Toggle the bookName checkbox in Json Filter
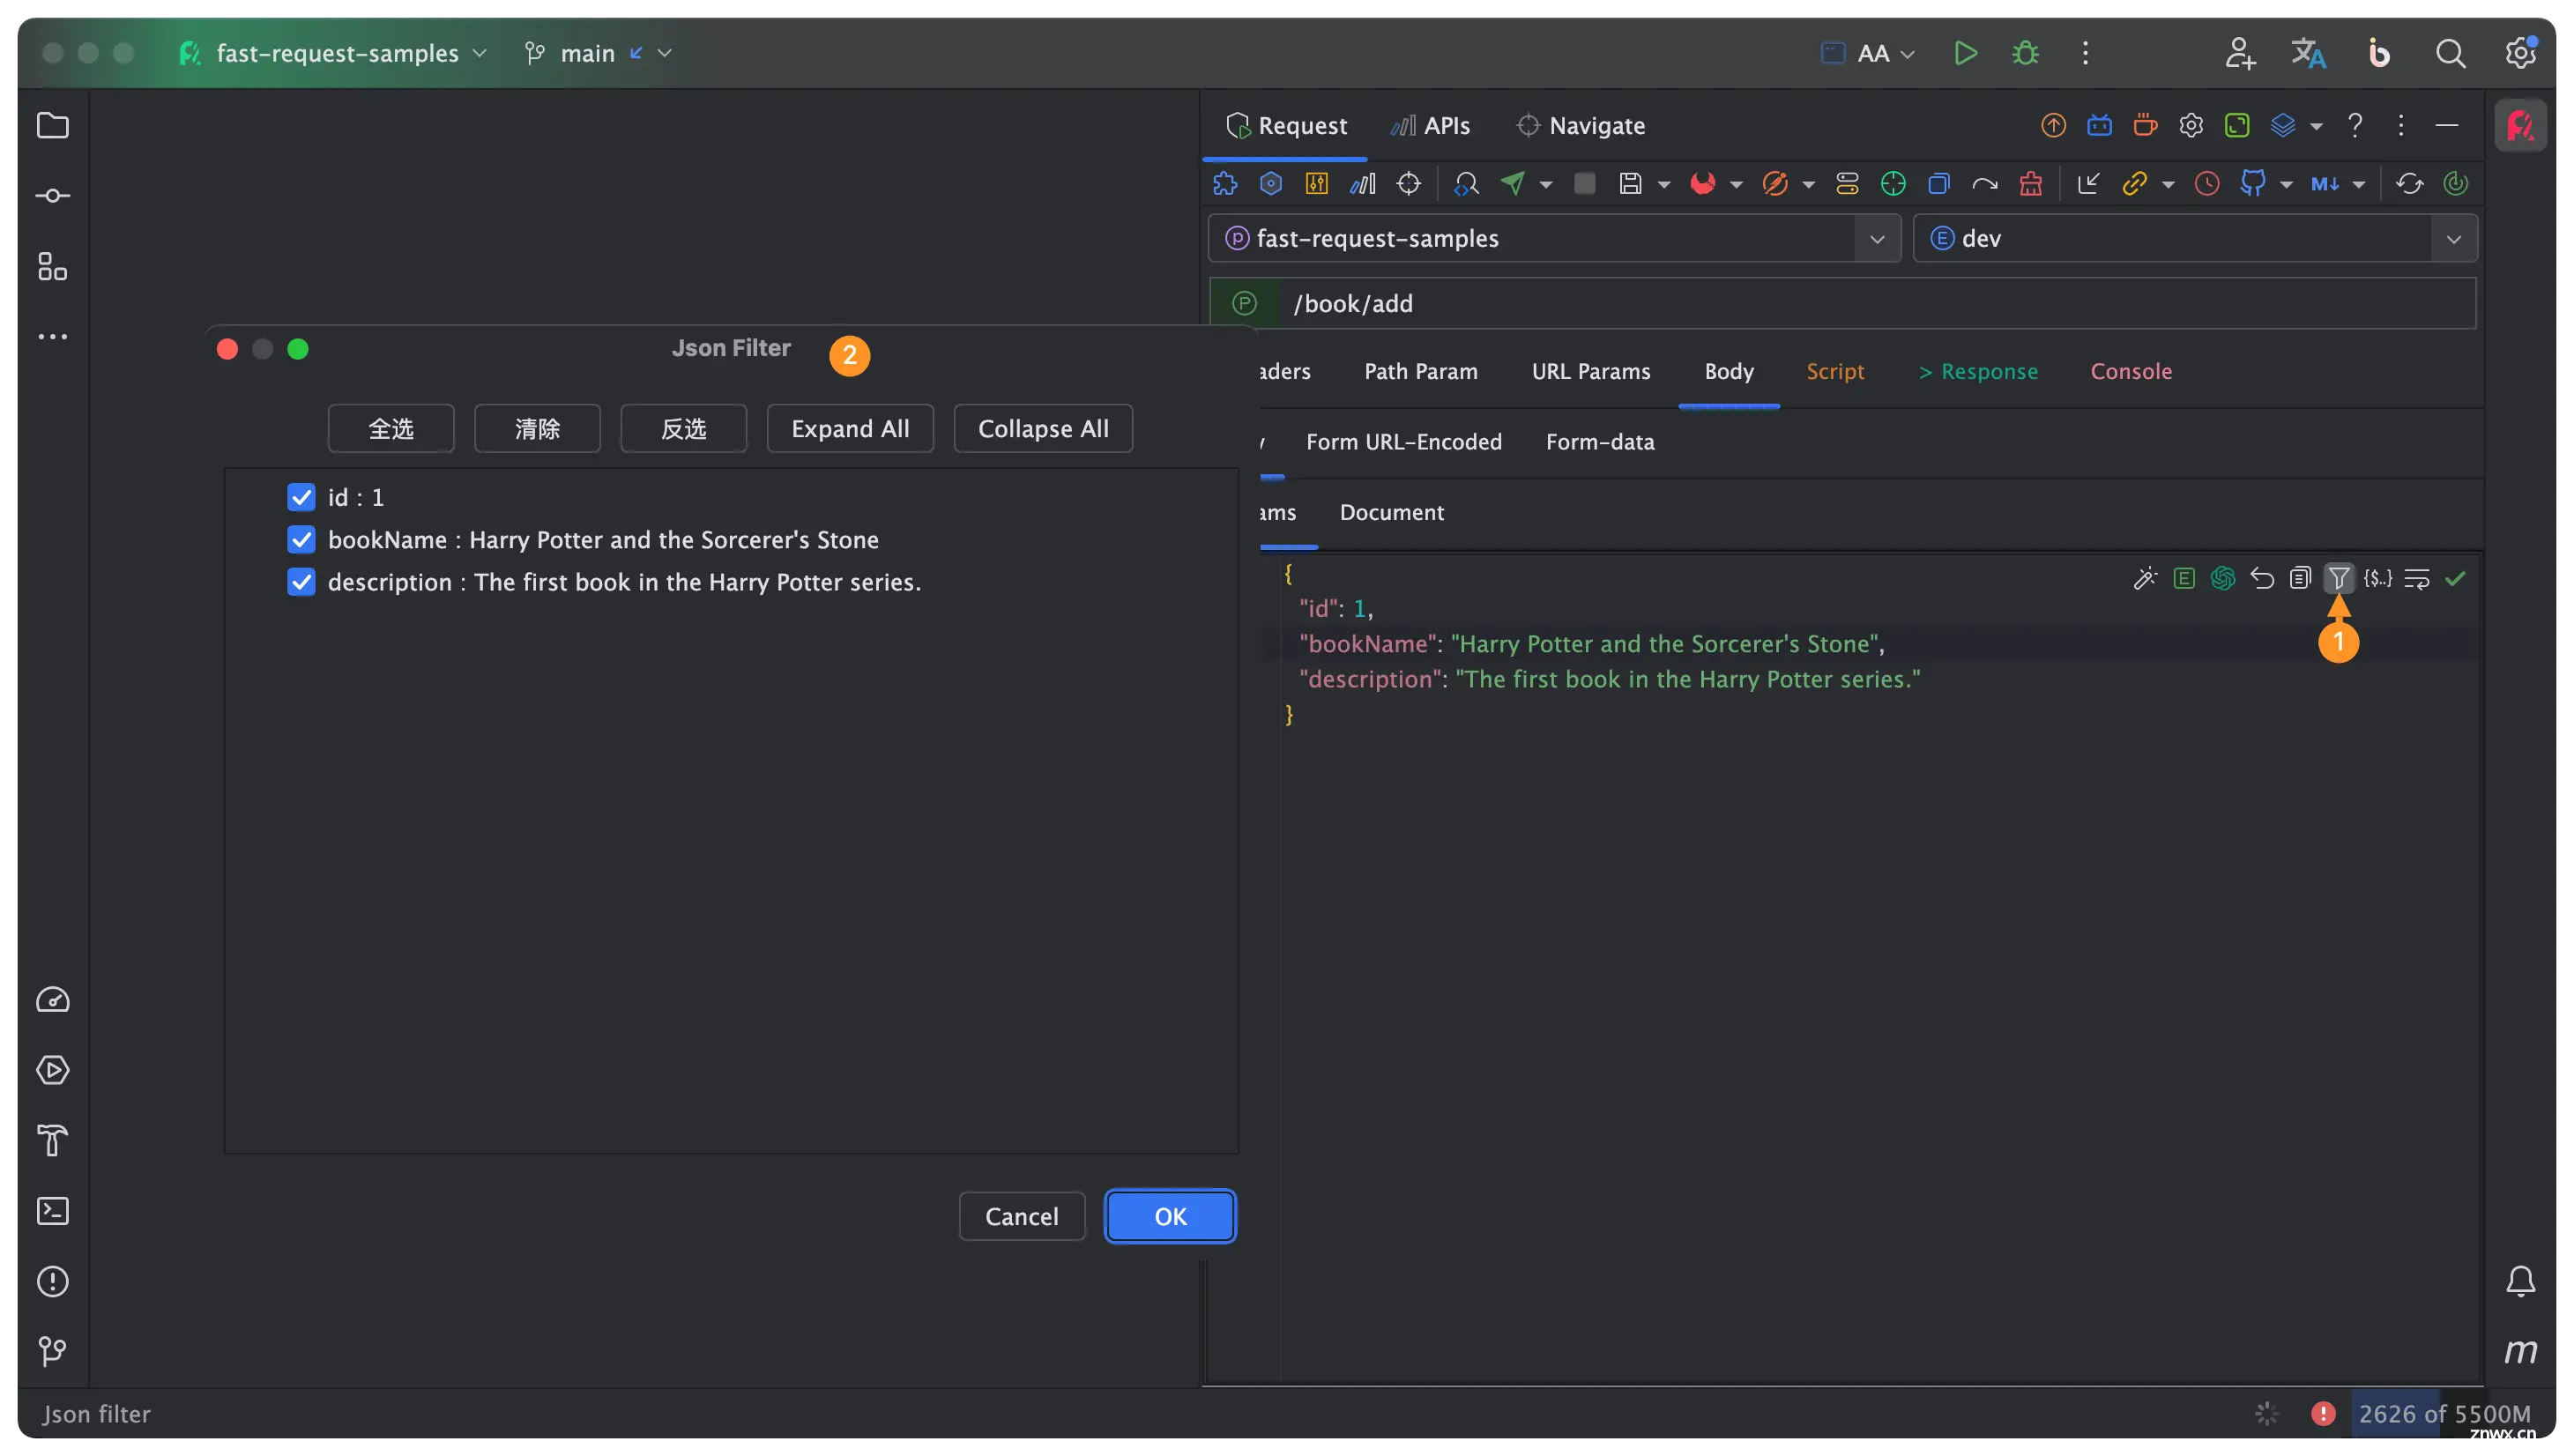 pyautogui.click(x=302, y=539)
